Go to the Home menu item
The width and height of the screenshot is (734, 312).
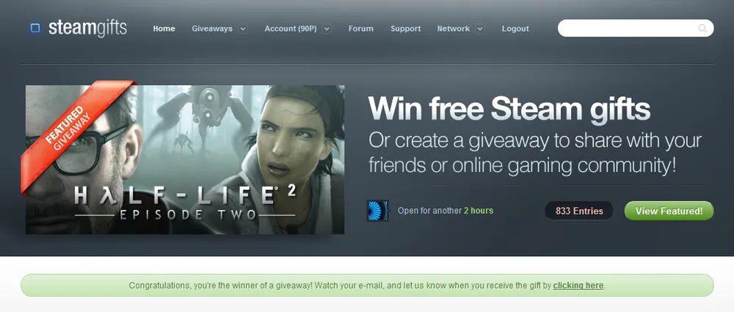(x=164, y=29)
